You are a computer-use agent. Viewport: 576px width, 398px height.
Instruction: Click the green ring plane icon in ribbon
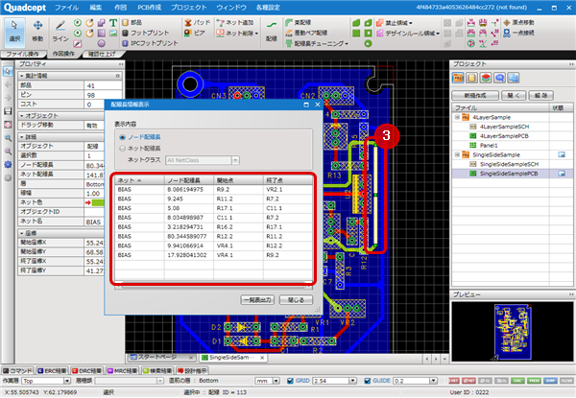[x=368, y=43]
